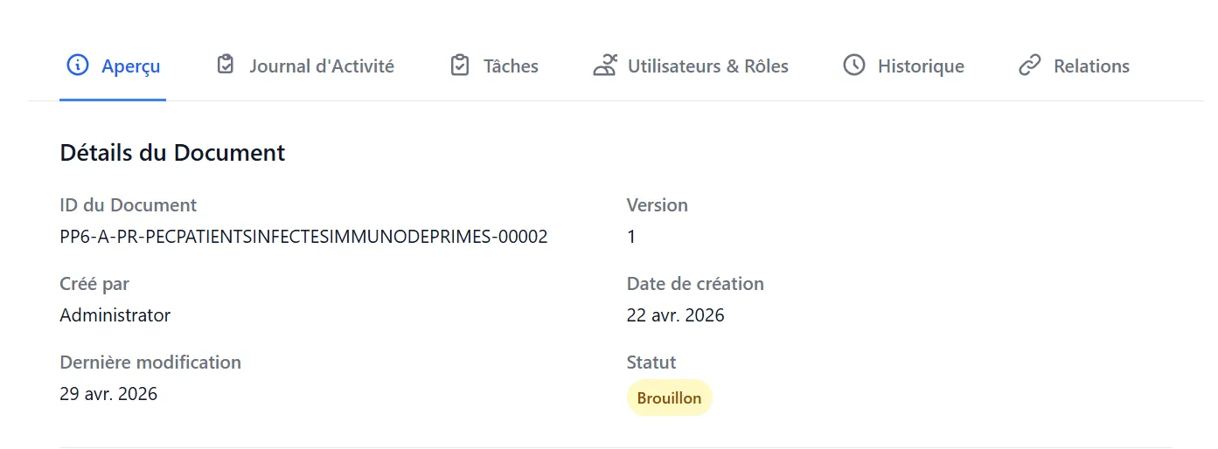Viewport: 1218px width, 449px height.
Task: Click the Détails du Document heading
Action: point(172,153)
